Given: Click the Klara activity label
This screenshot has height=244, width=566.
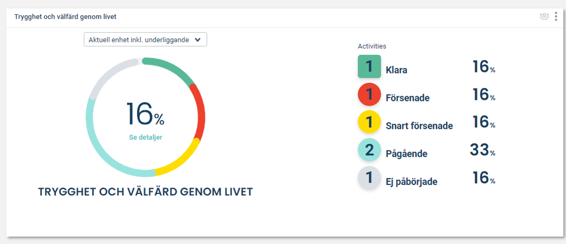Looking at the screenshot, I should coord(396,70).
